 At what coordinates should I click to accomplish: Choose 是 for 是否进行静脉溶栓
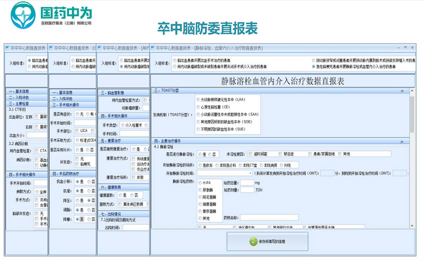pyautogui.click(x=200, y=154)
